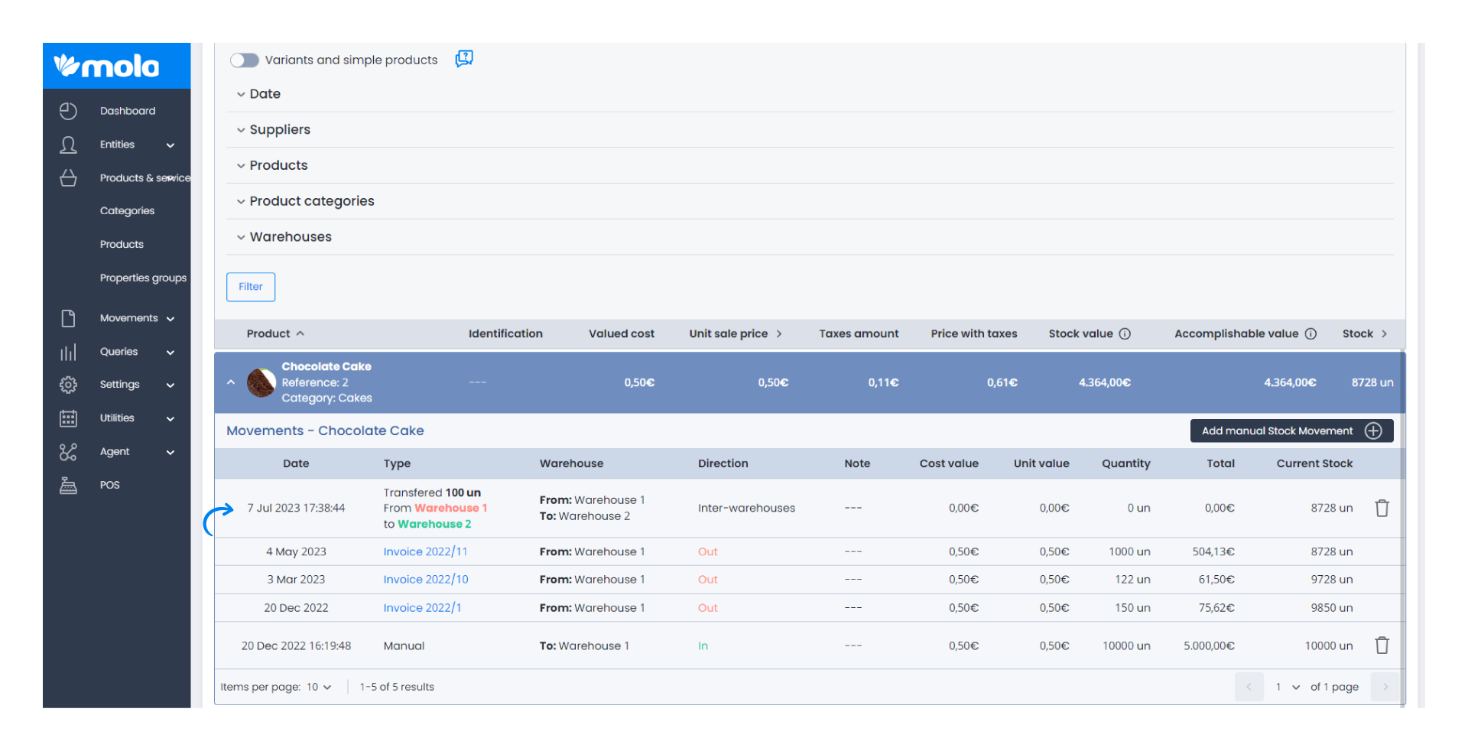Screen dimensions: 1468x751
Task: Collapse the Chocolate Cake row
Action: [231, 382]
